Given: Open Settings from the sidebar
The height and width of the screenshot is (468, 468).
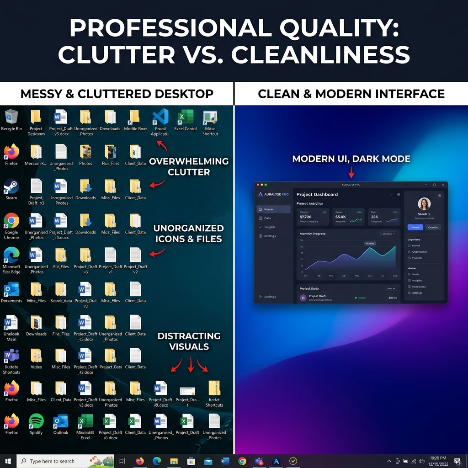Looking at the screenshot, I should coord(270,236).
